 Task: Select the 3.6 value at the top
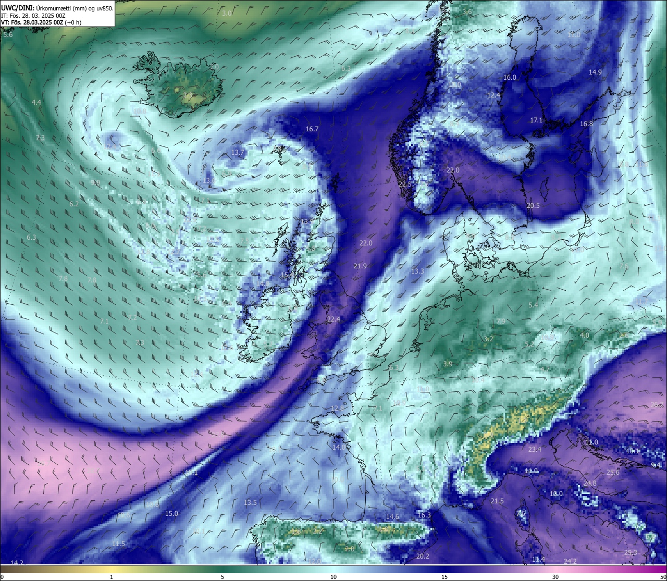point(467,12)
